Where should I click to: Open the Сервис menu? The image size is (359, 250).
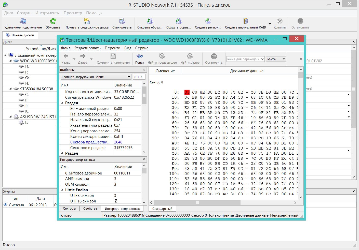tap(142, 48)
